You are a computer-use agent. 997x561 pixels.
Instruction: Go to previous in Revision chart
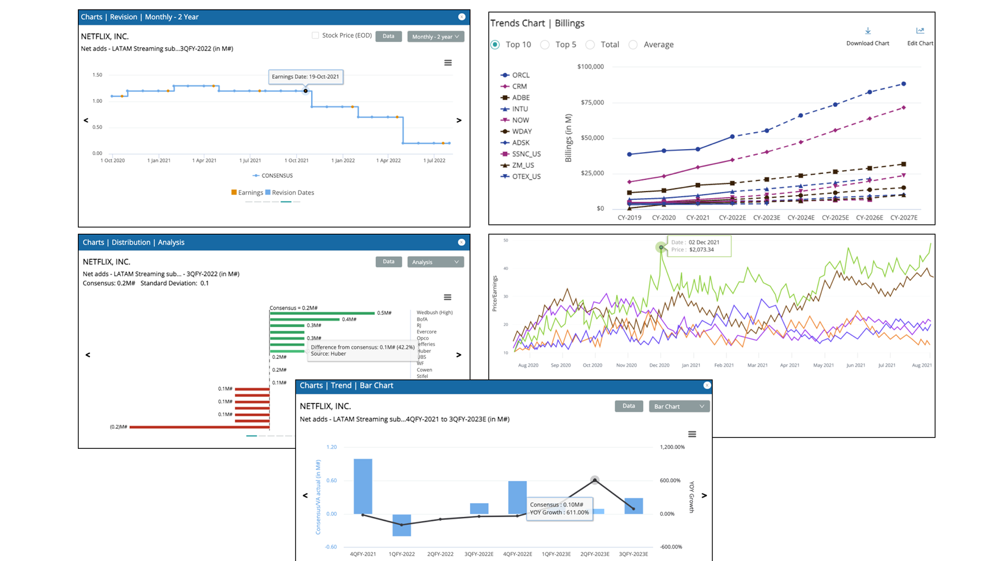(86, 121)
